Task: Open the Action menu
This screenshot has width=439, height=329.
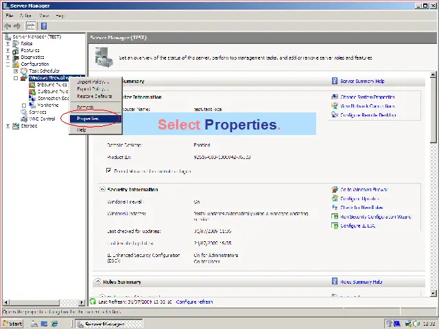Action: pos(25,15)
